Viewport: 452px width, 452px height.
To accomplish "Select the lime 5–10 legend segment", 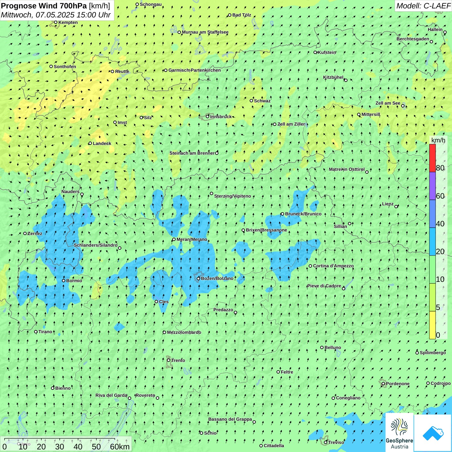I will click(x=432, y=297).
